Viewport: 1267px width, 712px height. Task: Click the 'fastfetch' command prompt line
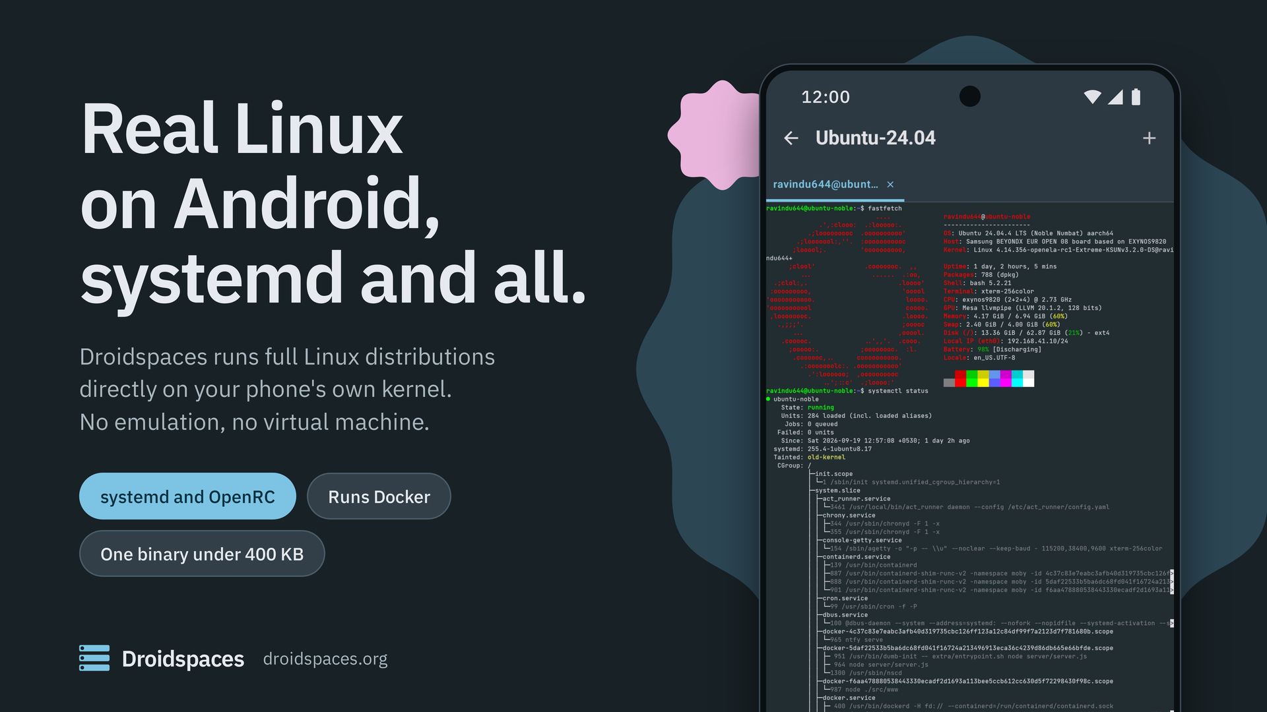[x=834, y=208]
